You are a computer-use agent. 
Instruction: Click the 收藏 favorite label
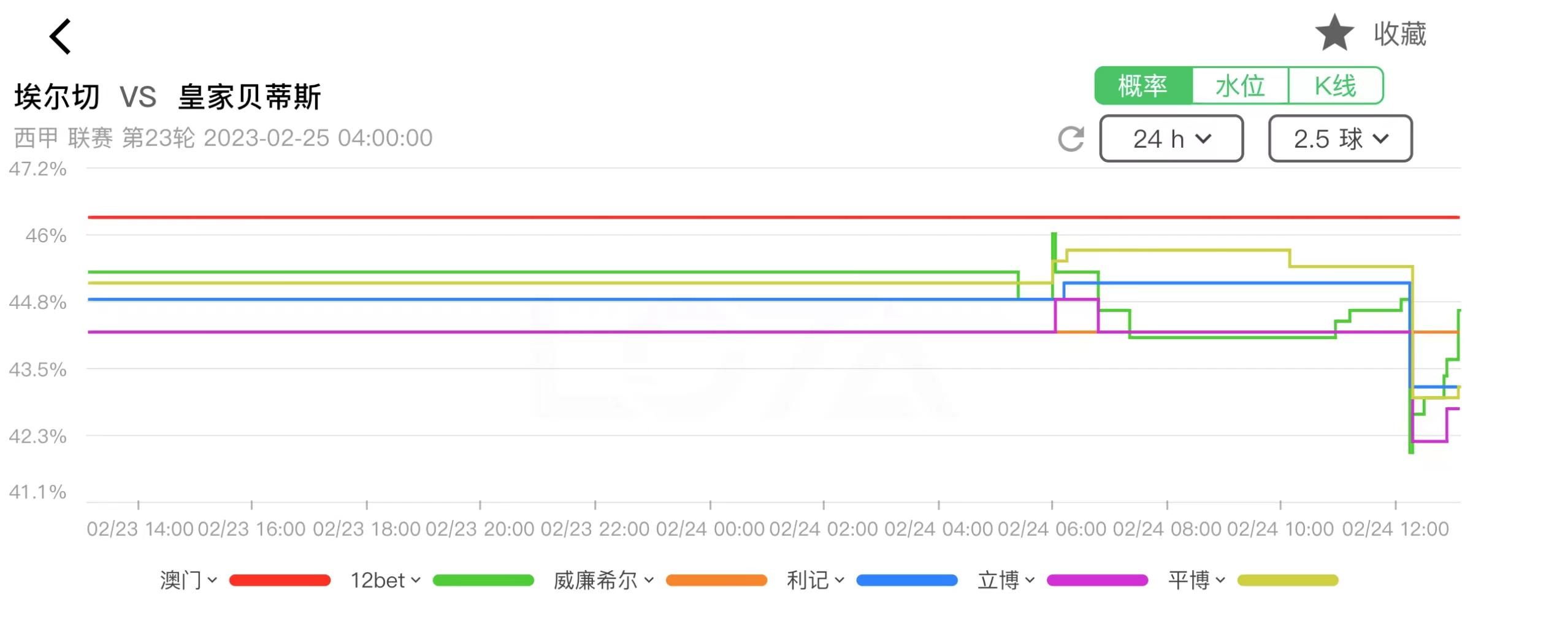[x=1399, y=34]
